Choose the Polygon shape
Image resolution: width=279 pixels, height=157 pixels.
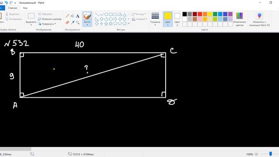tap(120, 14)
